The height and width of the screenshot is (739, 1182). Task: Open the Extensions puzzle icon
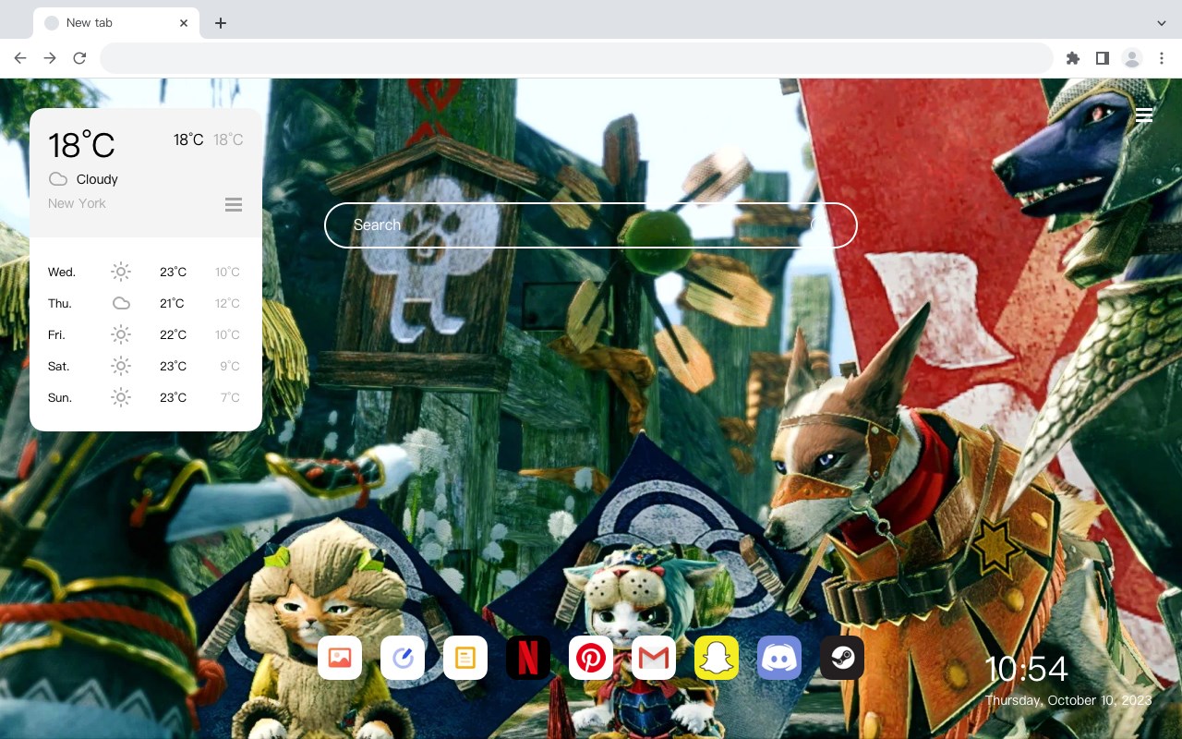point(1073,58)
